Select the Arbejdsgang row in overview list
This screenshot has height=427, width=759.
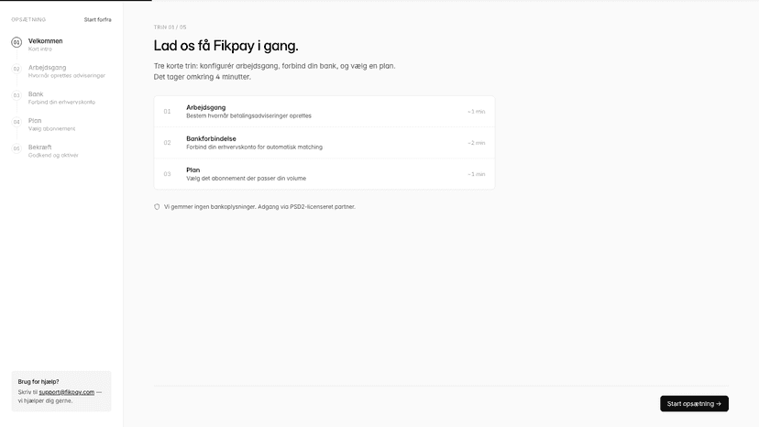point(324,112)
